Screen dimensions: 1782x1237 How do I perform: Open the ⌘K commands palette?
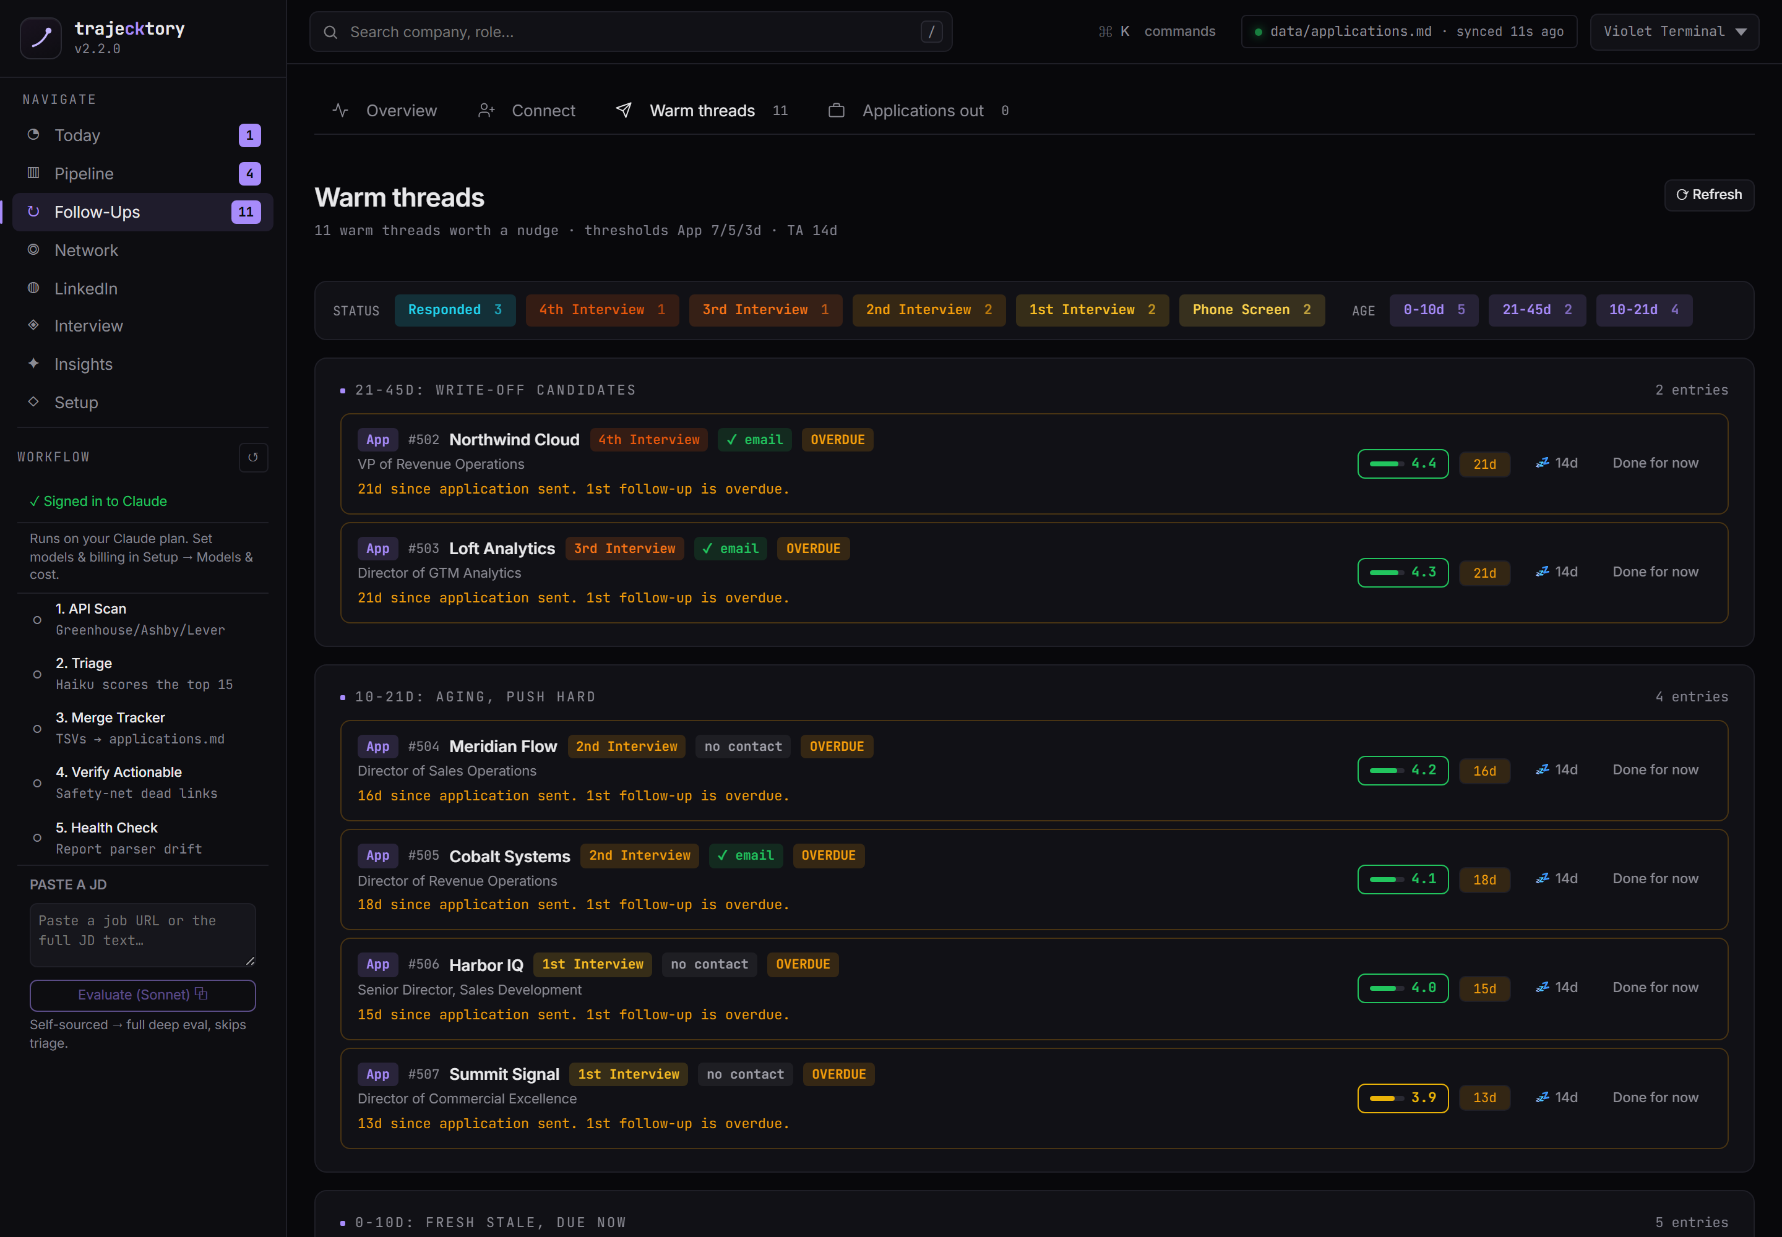click(1156, 32)
